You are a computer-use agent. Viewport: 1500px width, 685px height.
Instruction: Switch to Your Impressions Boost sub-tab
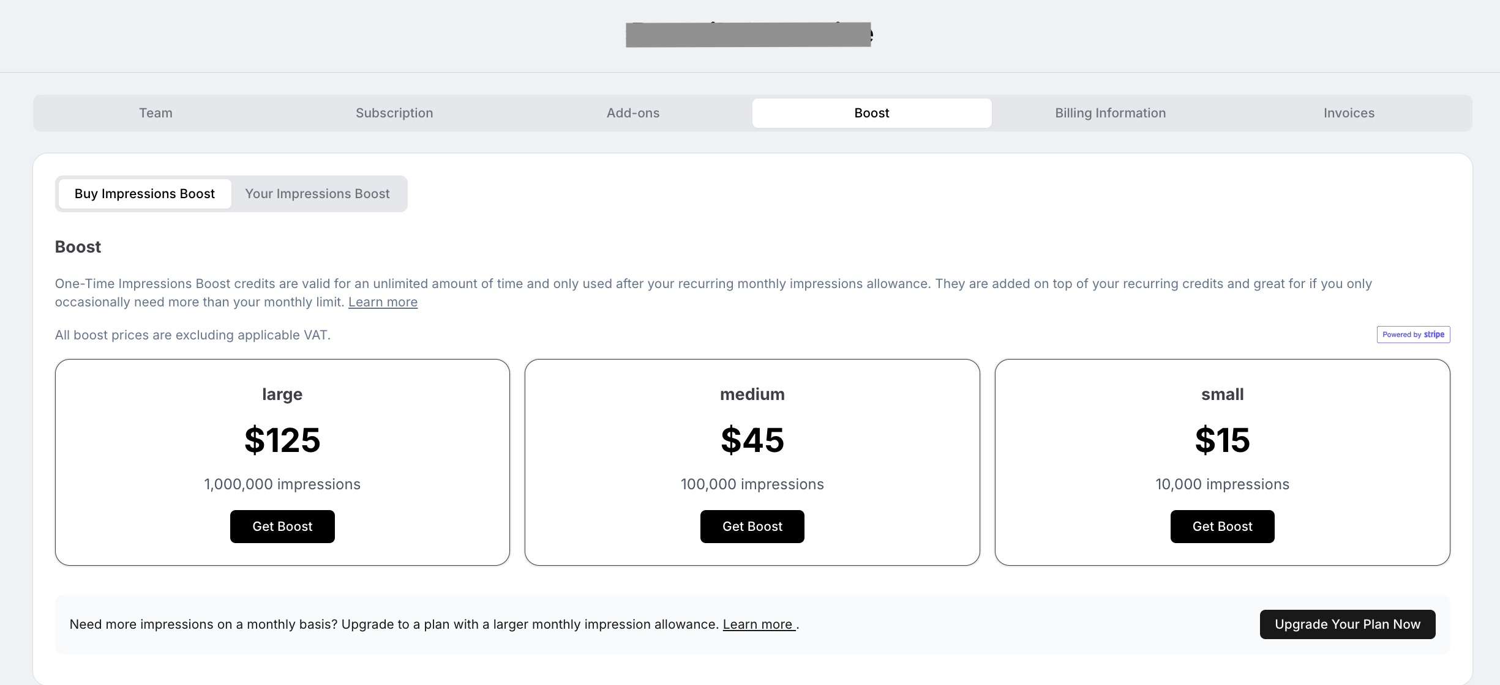click(x=317, y=194)
